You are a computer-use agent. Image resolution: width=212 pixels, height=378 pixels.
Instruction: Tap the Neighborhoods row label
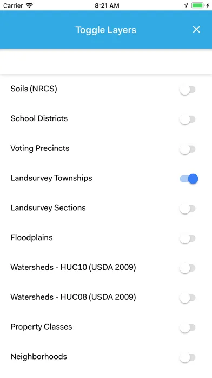[38, 356]
